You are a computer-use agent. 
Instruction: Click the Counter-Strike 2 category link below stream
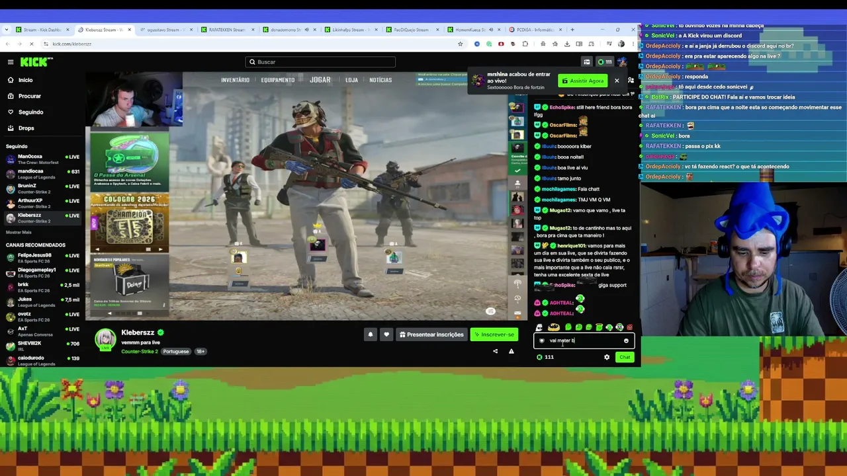point(140,352)
